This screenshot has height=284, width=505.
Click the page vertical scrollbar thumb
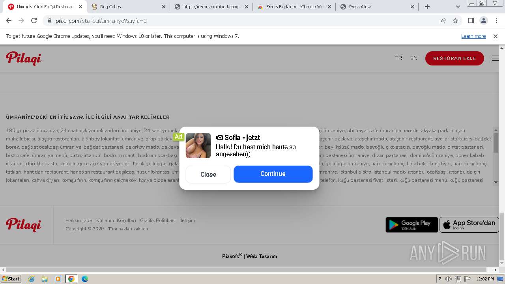pyautogui.click(x=502, y=237)
